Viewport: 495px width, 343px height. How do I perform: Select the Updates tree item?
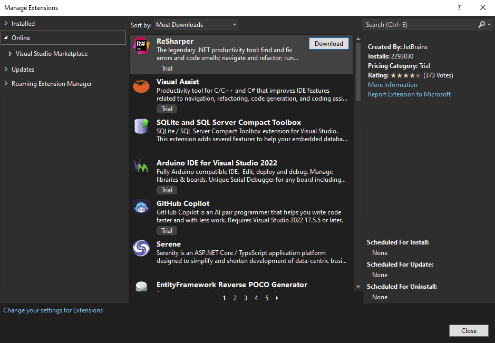[x=23, y=70]
